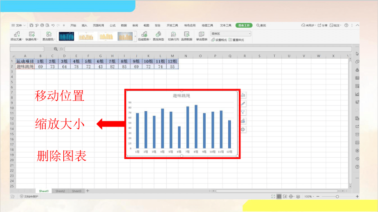Toggle the eye protection mode icon in status bar
Viewport: 378px width, 212px height.
pos(298,196)
